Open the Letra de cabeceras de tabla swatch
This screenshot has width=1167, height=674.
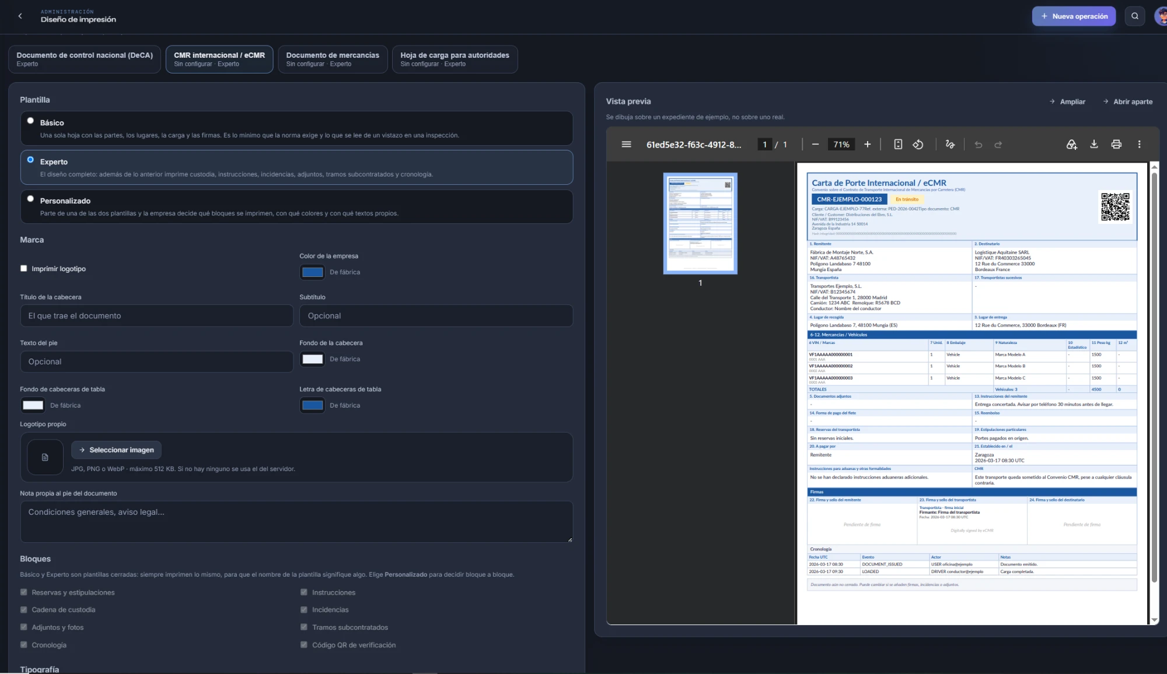click(x=312, y=405)
